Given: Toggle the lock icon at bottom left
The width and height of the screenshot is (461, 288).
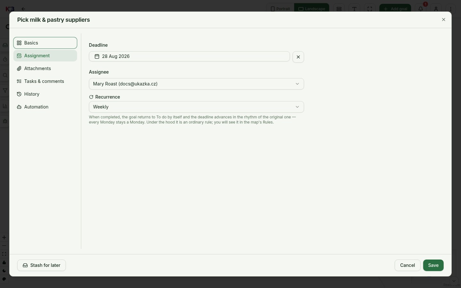Looking at the screenshot, I should 4,262.
